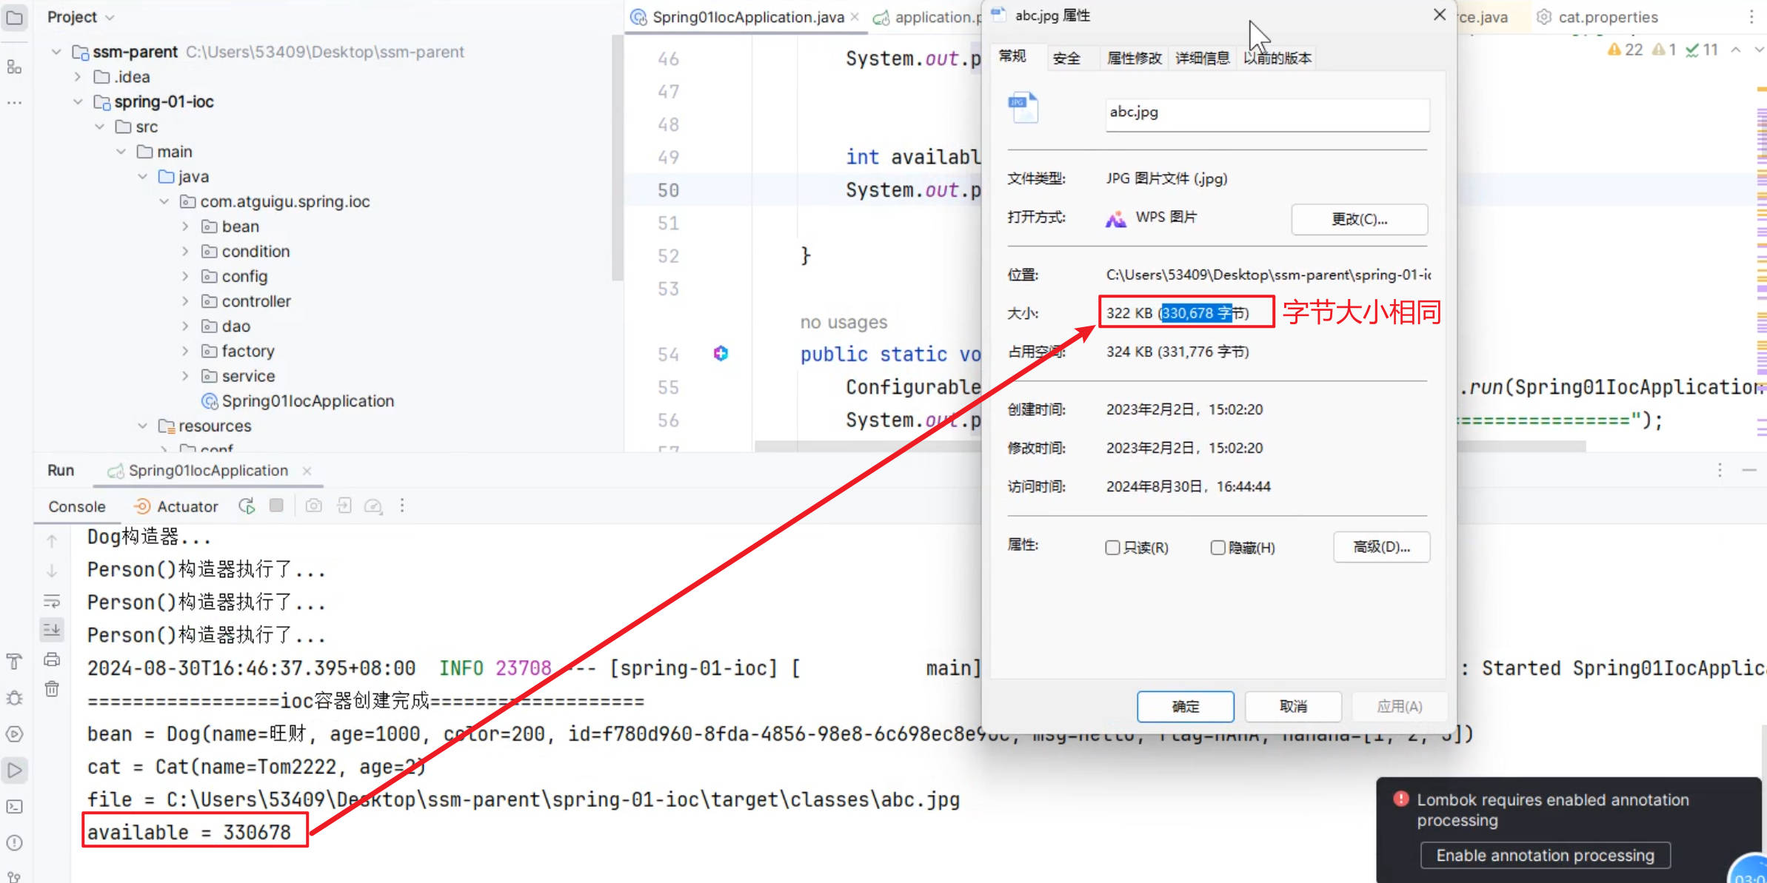Screen dimensions: 1767x883
Task: Toggle scroll-to-end in the console gutter
Action: pos(52,630)
